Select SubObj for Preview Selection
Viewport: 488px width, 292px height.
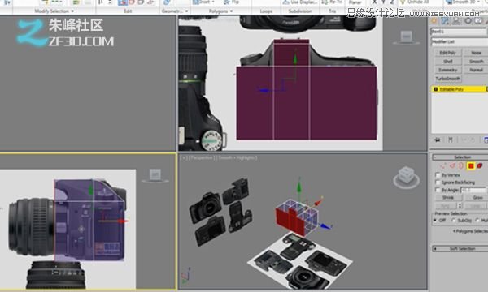pos(454,221)
